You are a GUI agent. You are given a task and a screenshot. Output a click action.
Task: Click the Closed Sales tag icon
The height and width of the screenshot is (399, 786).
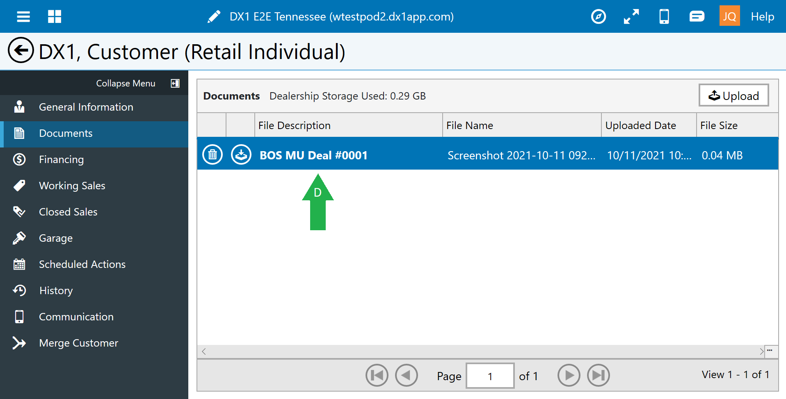click(x=19, y=212)
